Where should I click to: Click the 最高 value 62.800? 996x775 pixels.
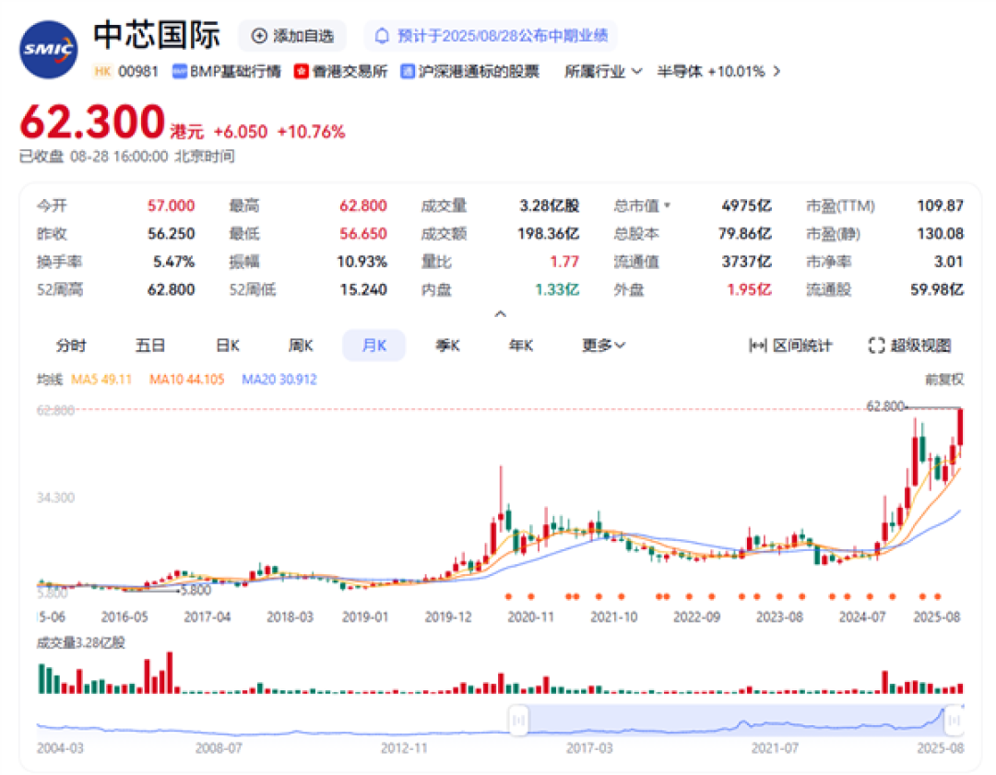tap(363, 205)
